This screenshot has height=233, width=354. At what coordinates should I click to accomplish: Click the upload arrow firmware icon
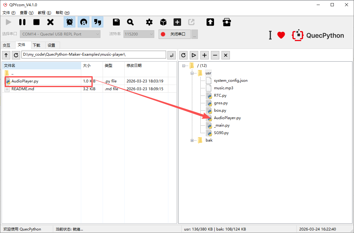pyautogui.click(x=210, y=22)
